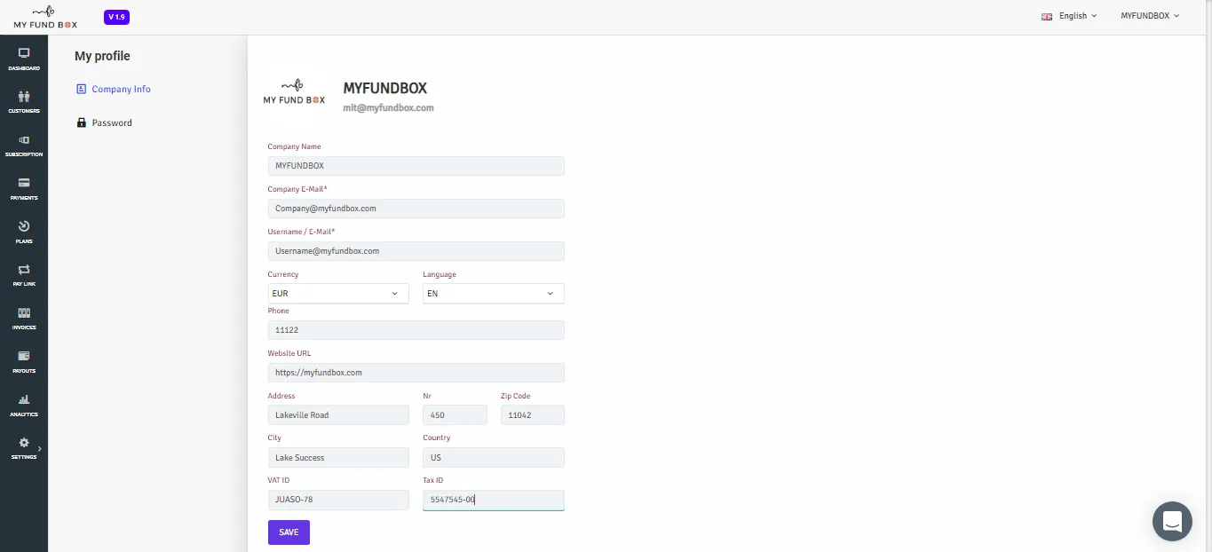Click the MYFUNDBOX profile title
1212x552 pixels.
coord(385,88)
